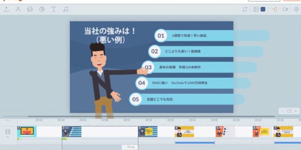
Task: Click the Group button below the timeline
Action: (x=130, y=147)
